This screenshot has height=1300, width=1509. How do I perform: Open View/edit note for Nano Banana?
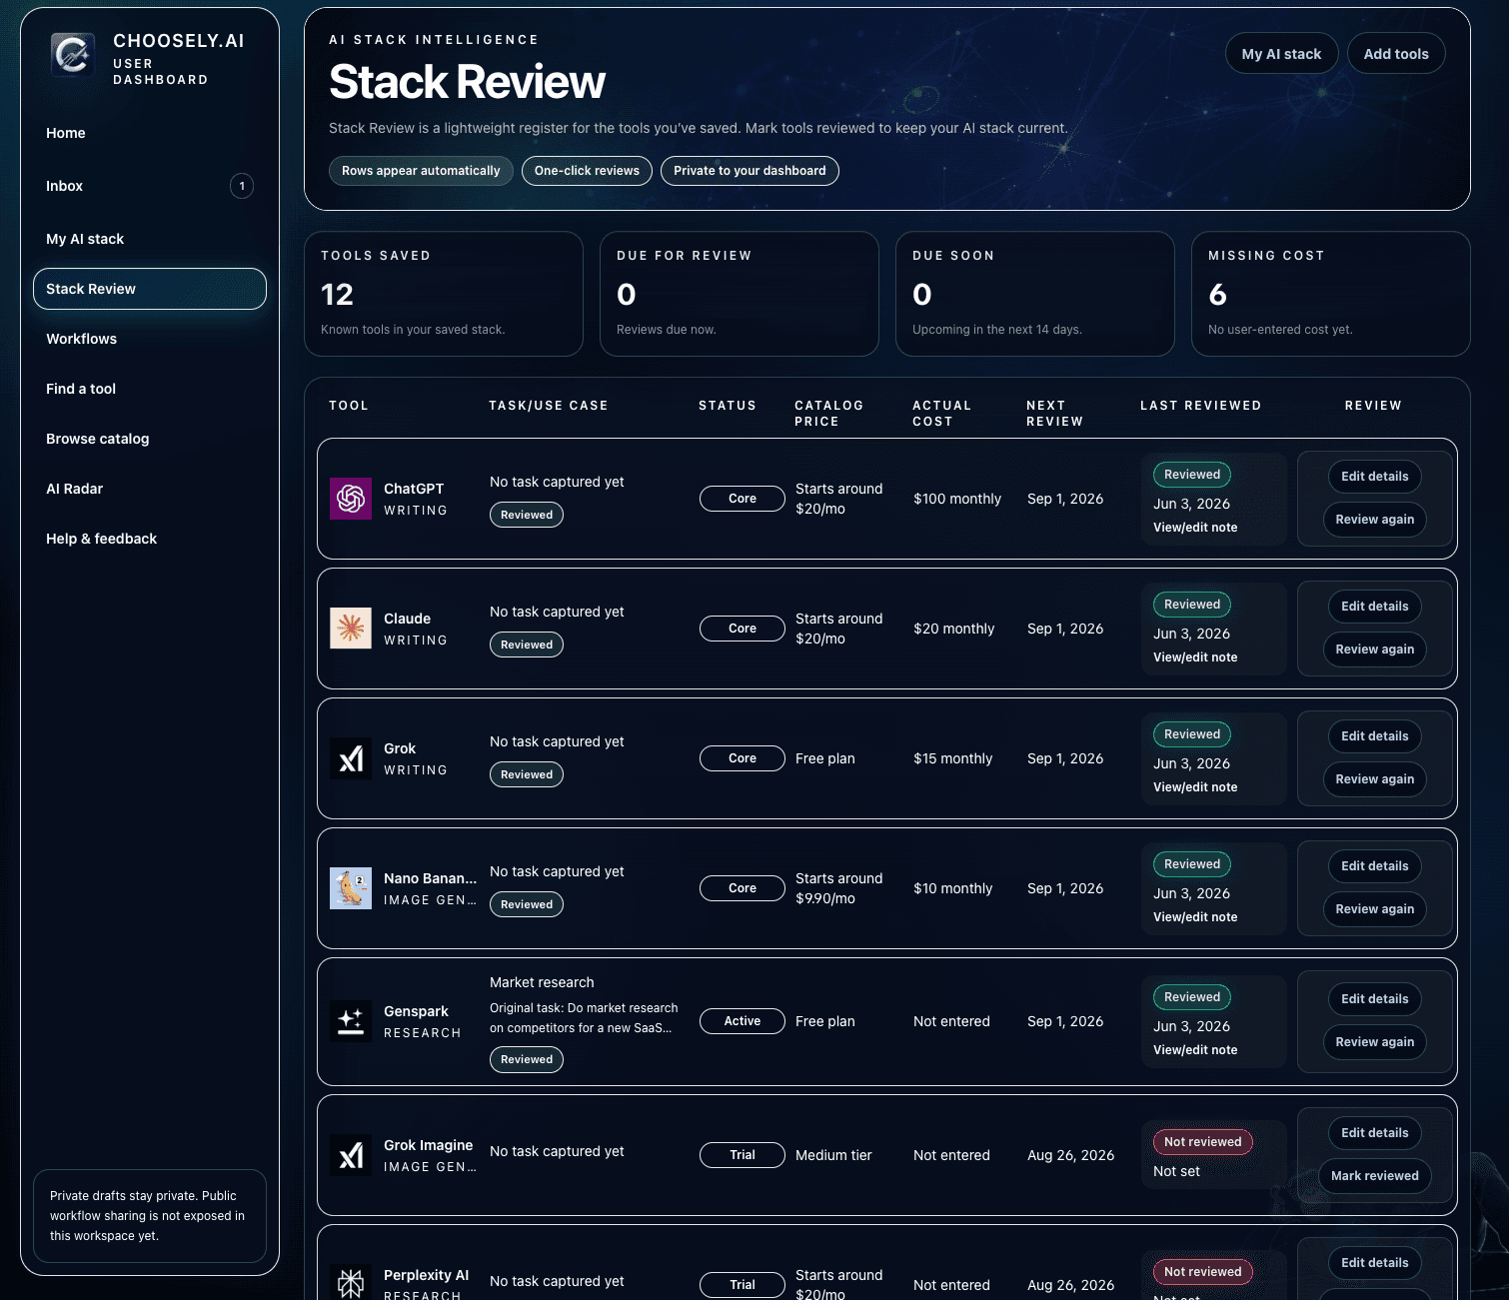pyautogui.click(x=1195, y=917)
